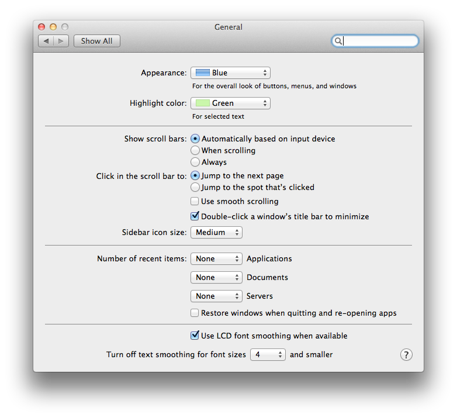Click Show All button
Viewport: 457px width, 418px height.
97,41
